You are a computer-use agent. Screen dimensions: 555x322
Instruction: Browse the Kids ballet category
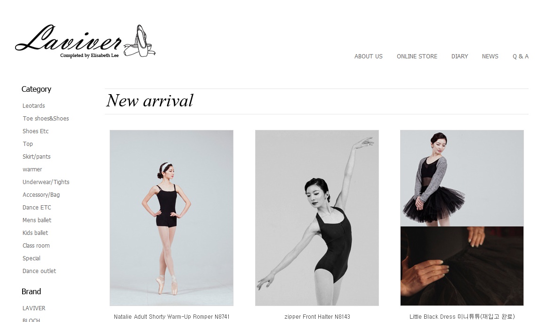point(35,233)
